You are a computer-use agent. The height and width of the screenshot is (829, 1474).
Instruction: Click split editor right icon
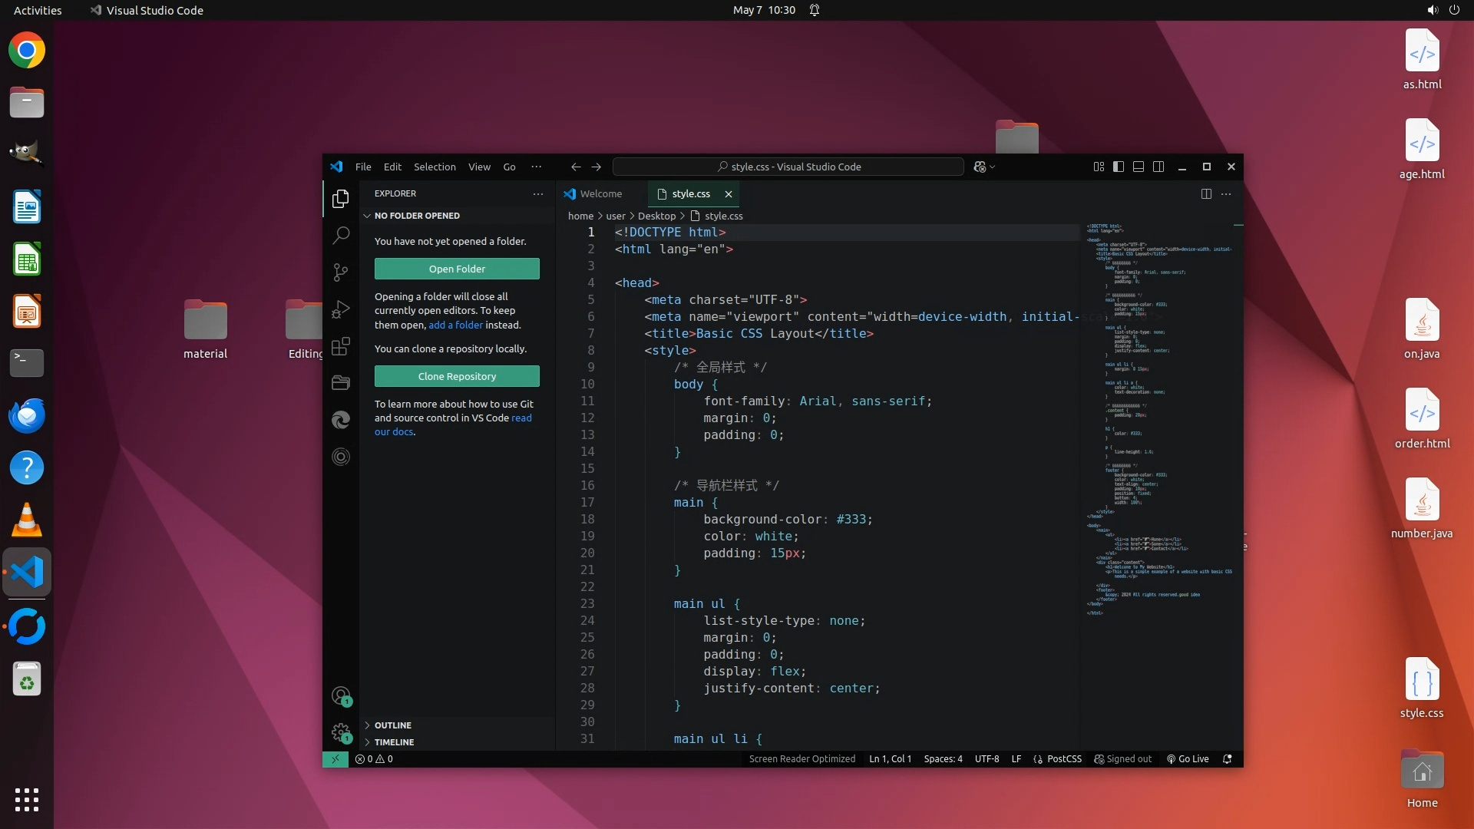pos(1206,194)
